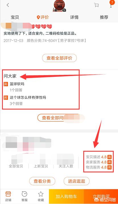Switch to the 宝贝 tab
The width and height of the screenshot is (118, 204).
(15, 17)
